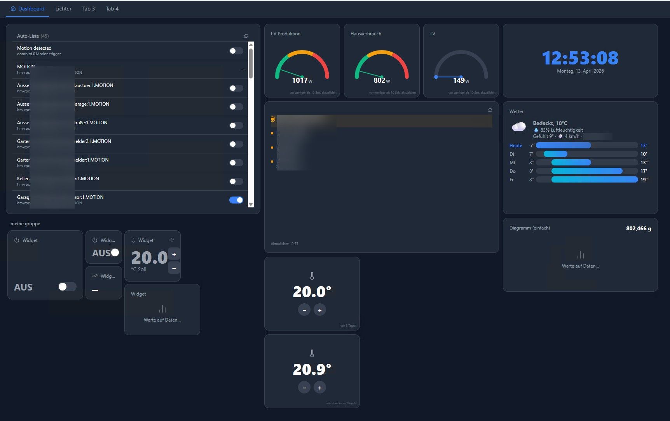Open the PV Produktion gauge card

click(302, 61)
